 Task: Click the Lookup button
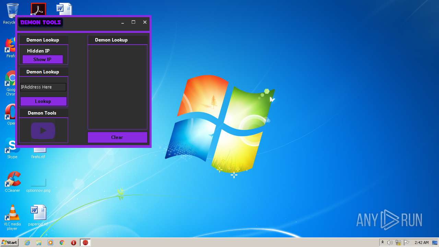43,101
